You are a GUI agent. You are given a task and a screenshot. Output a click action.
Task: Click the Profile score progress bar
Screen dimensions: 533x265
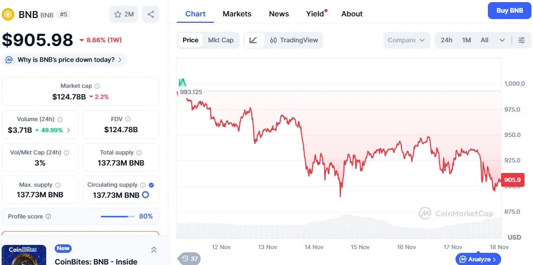coord(117,216)
